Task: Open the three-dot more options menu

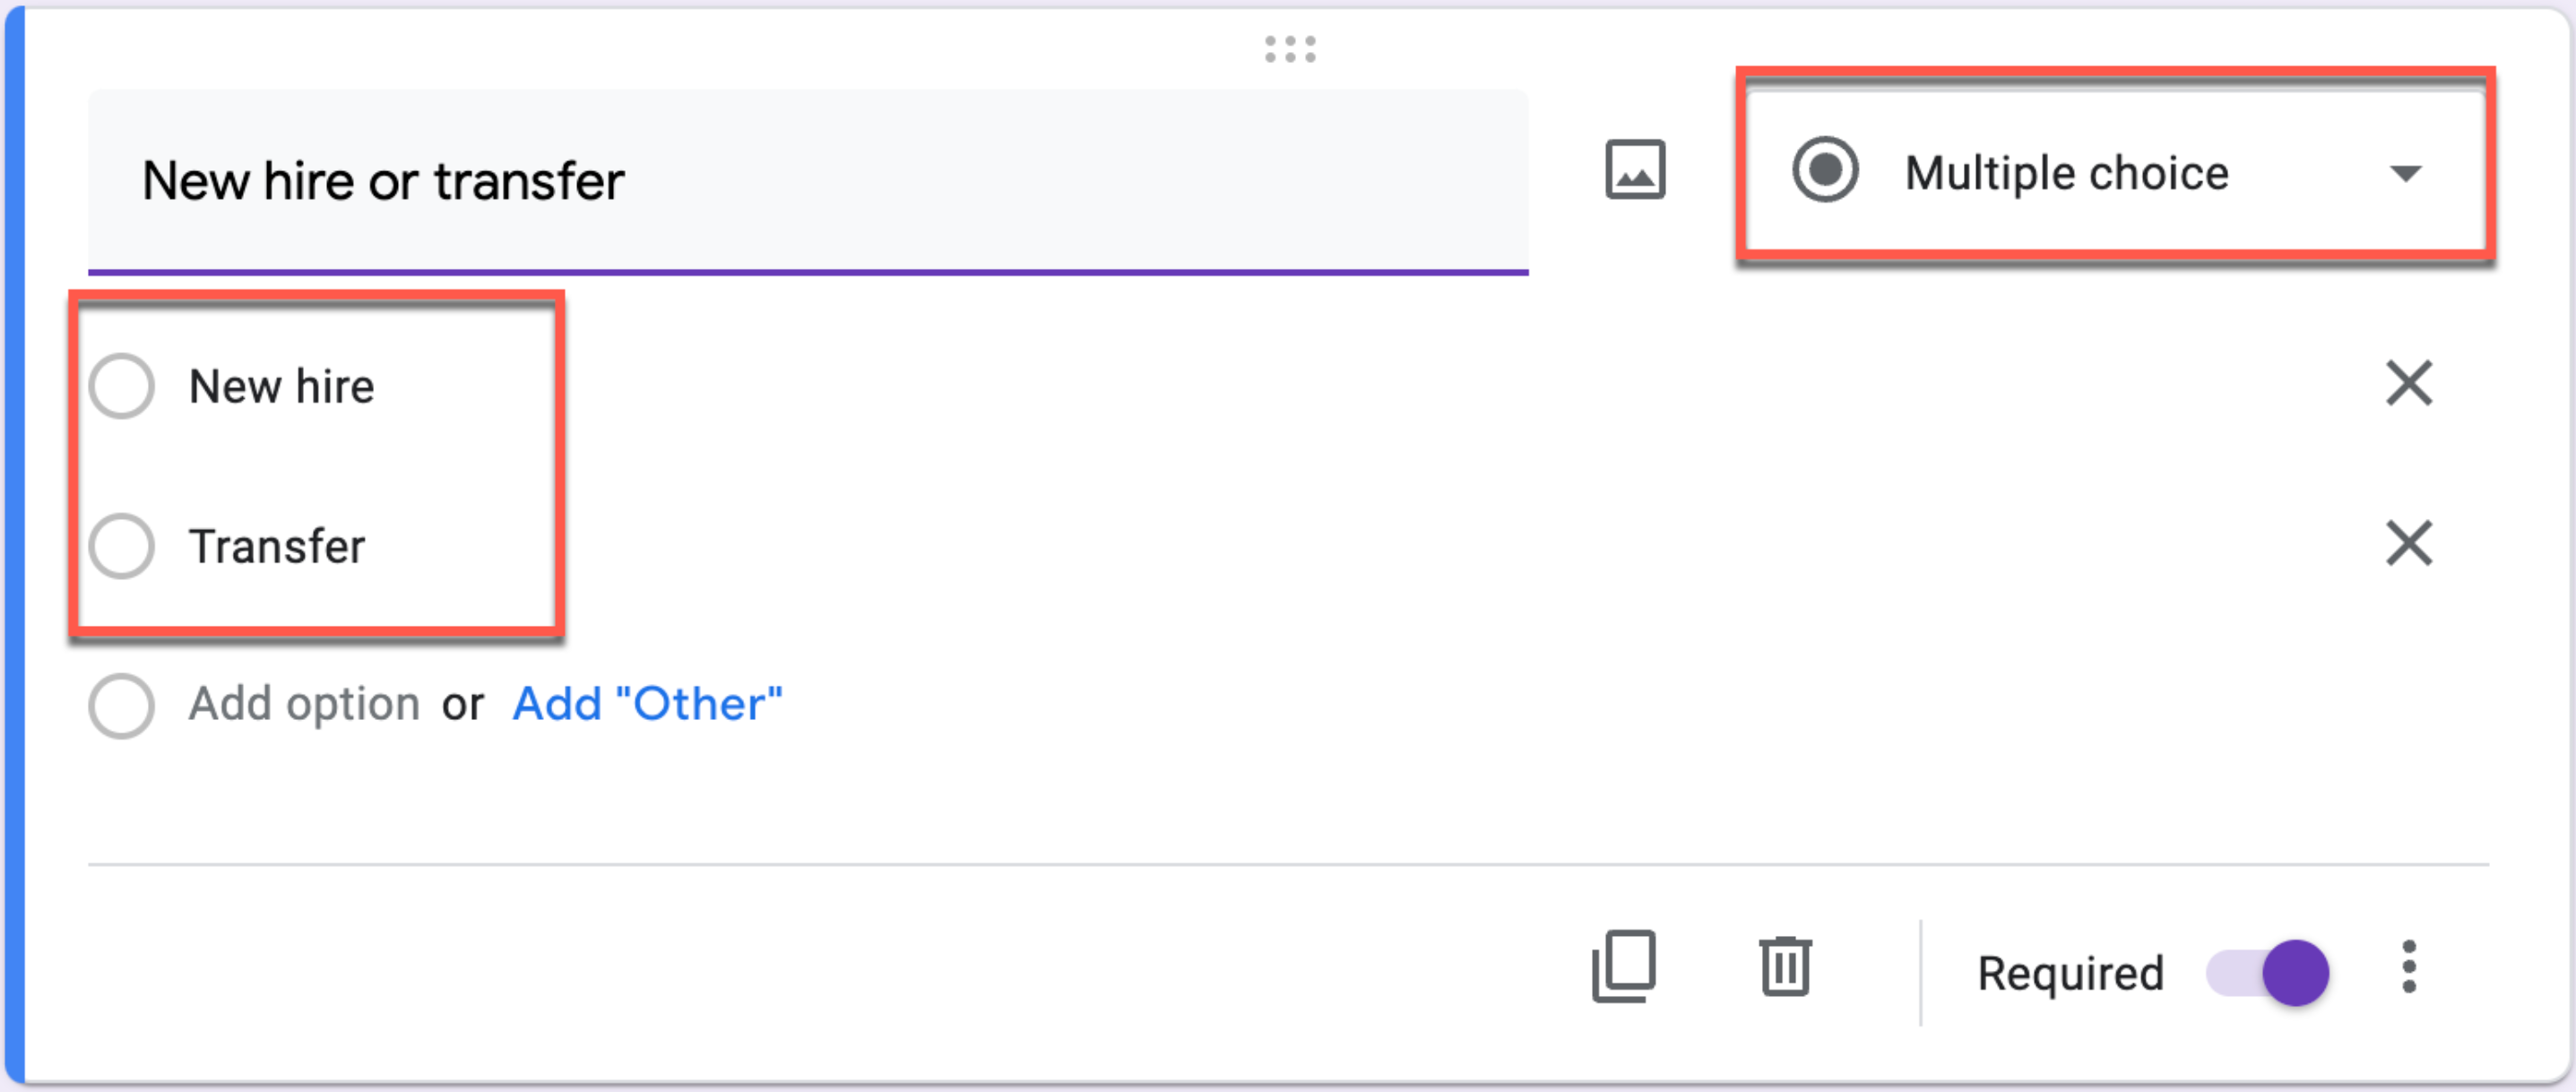Action: tap(2409, 967)
